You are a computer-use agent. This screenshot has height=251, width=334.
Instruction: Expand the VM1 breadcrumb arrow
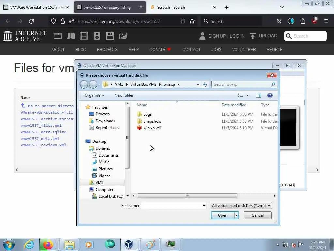click(x=127, y=85)
